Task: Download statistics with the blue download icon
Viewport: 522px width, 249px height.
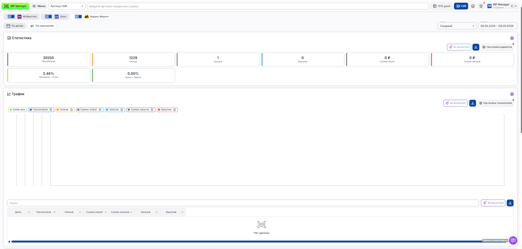Action: click(x=476, y=47)
